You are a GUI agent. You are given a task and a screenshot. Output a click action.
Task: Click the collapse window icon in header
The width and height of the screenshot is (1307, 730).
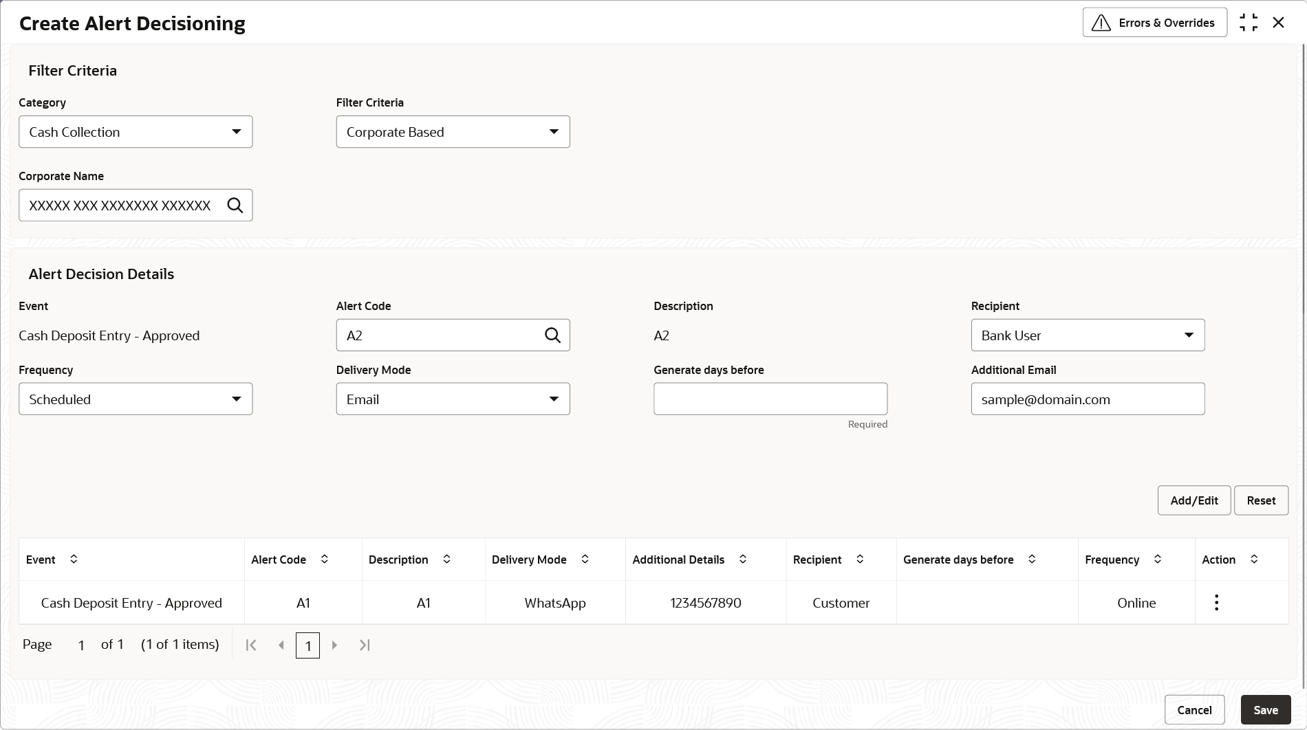(x=1249, y=23)
